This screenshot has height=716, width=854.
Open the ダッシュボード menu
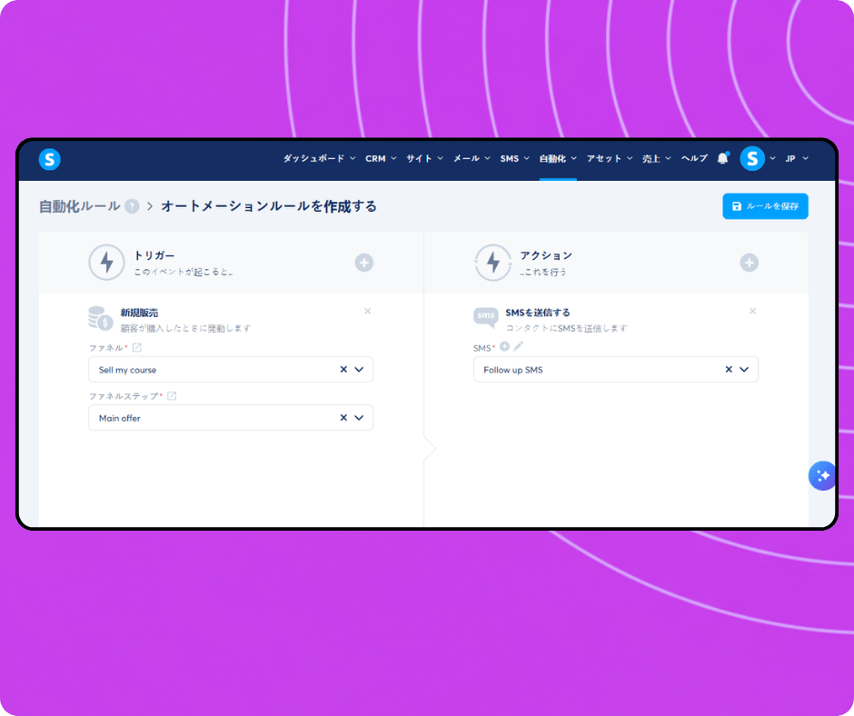(319, 159)
